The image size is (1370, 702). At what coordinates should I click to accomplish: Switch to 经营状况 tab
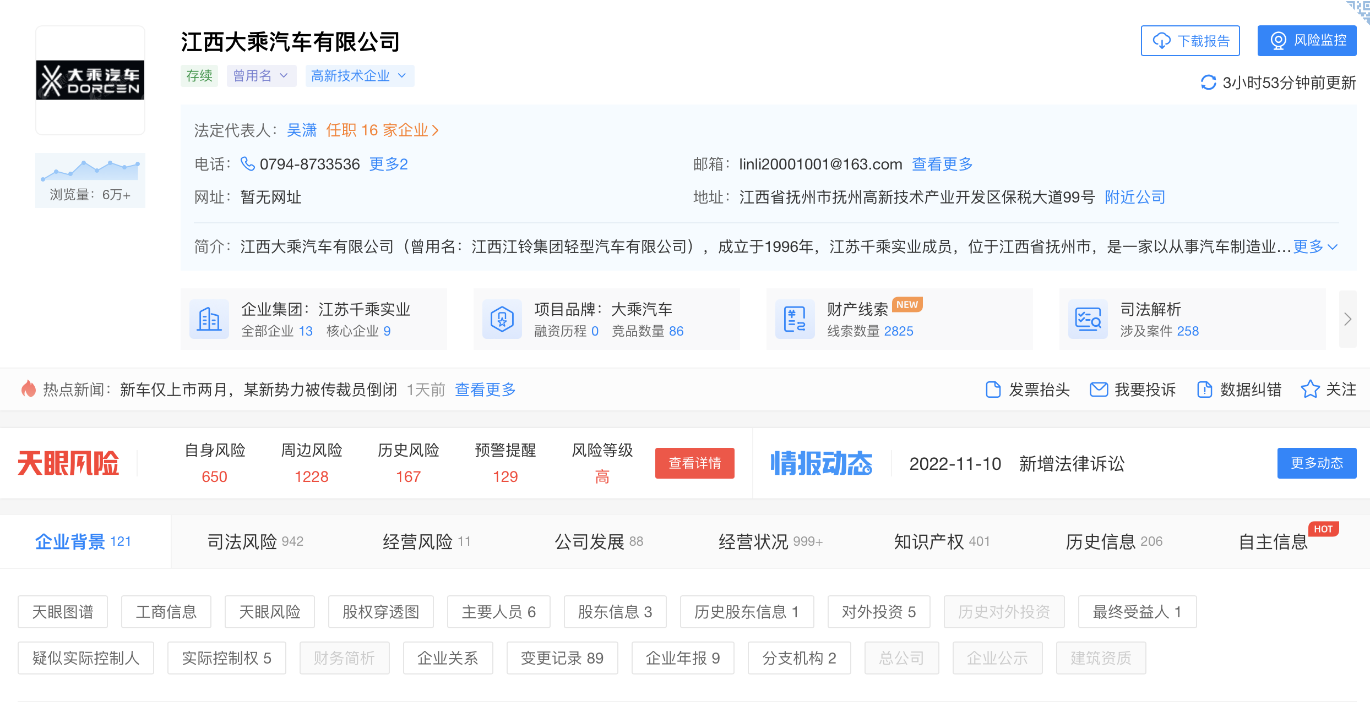point(770,542)
